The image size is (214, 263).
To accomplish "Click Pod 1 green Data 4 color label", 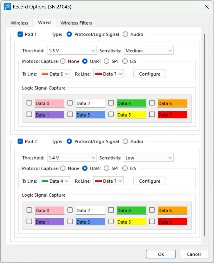I will pyautogui.click(x=131, y=103).
